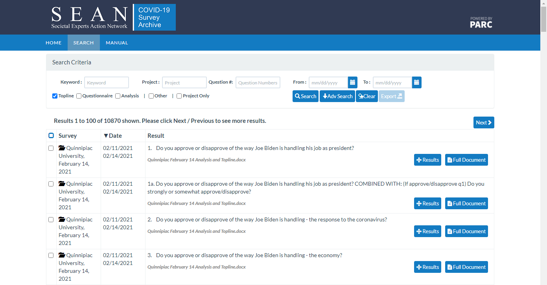Screen dimensions: 547x285
Task: Open the To date calendar picker
Action: click(417, 82)
